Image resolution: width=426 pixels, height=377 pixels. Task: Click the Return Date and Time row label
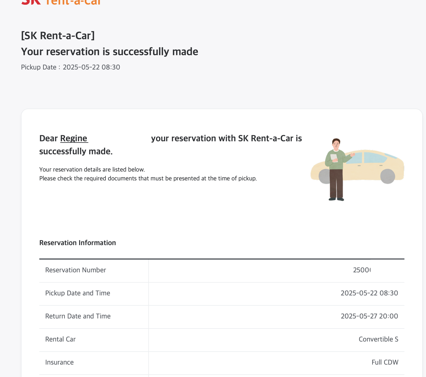click(78, 316)
